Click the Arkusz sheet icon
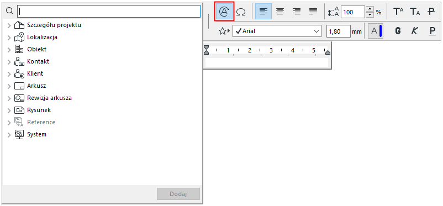The width and height of the screenshot is (443, 206). tap(19, 86)
